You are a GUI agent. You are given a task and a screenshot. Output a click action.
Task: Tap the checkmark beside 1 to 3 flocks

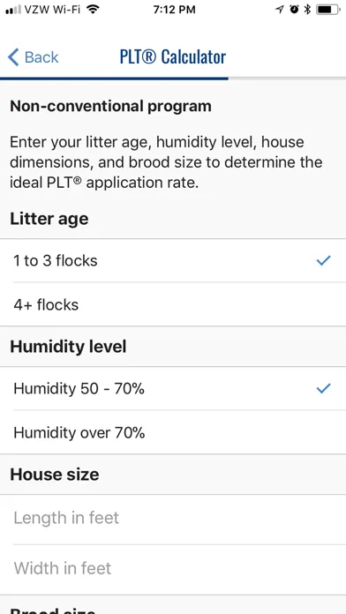tap(324, 260)
